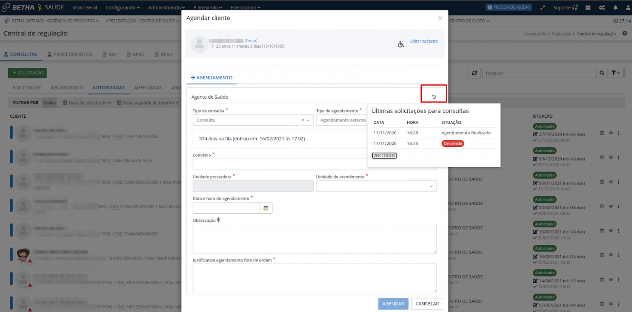
Task: Open Unidade do atendimento dropdown
Action: point(376,186)
